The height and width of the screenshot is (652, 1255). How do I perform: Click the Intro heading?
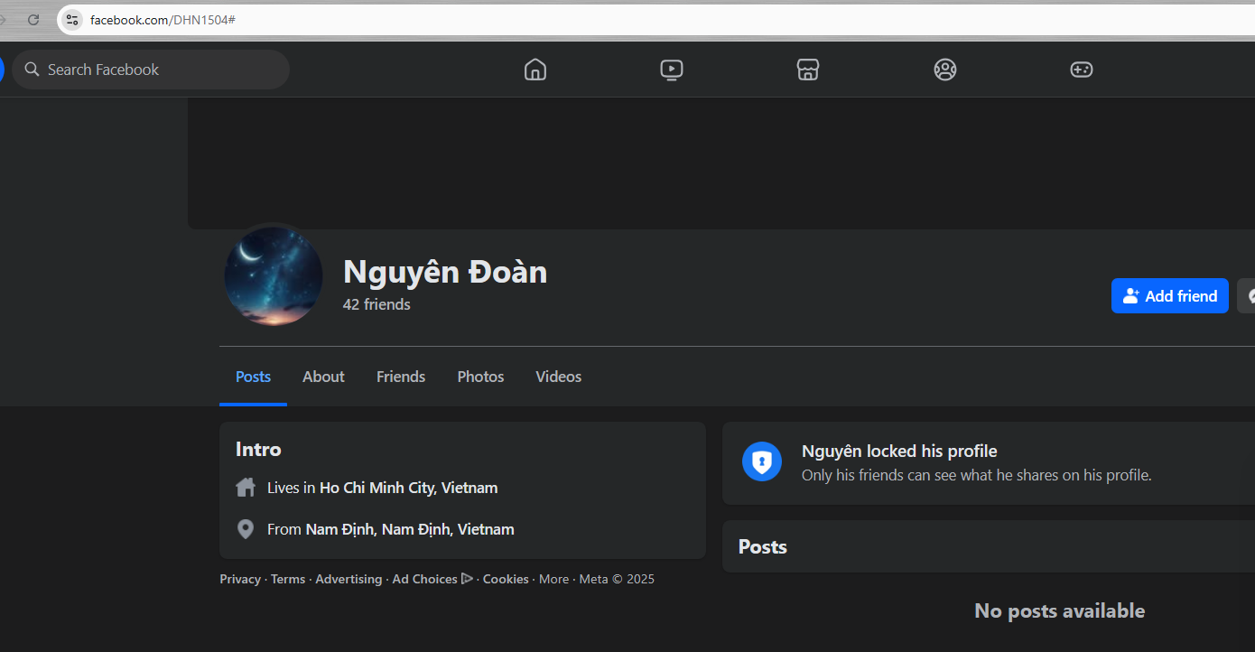pos(258,449)
